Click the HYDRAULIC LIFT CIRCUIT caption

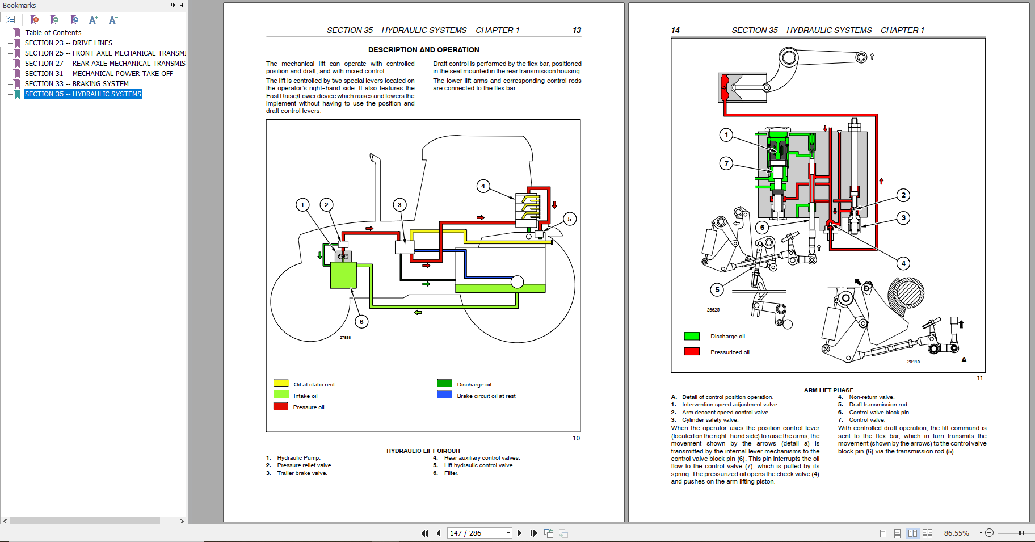tap(424, 451)
